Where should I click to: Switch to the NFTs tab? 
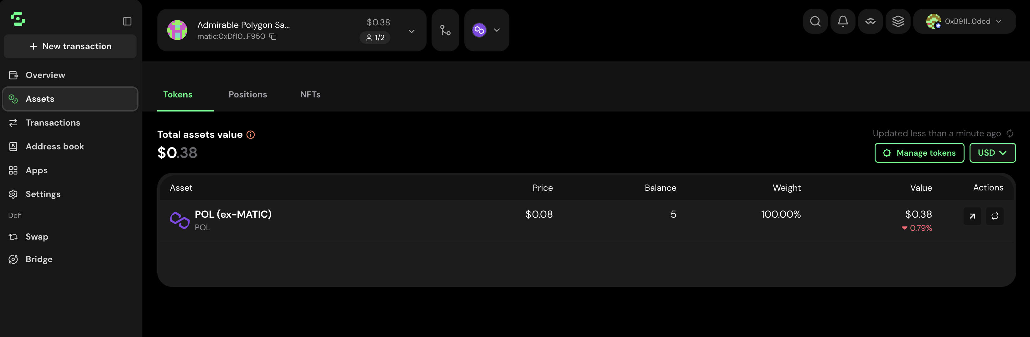point(310,94)
